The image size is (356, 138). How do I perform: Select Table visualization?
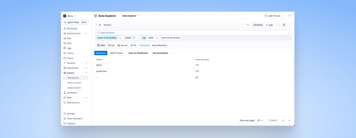(101, 45)
